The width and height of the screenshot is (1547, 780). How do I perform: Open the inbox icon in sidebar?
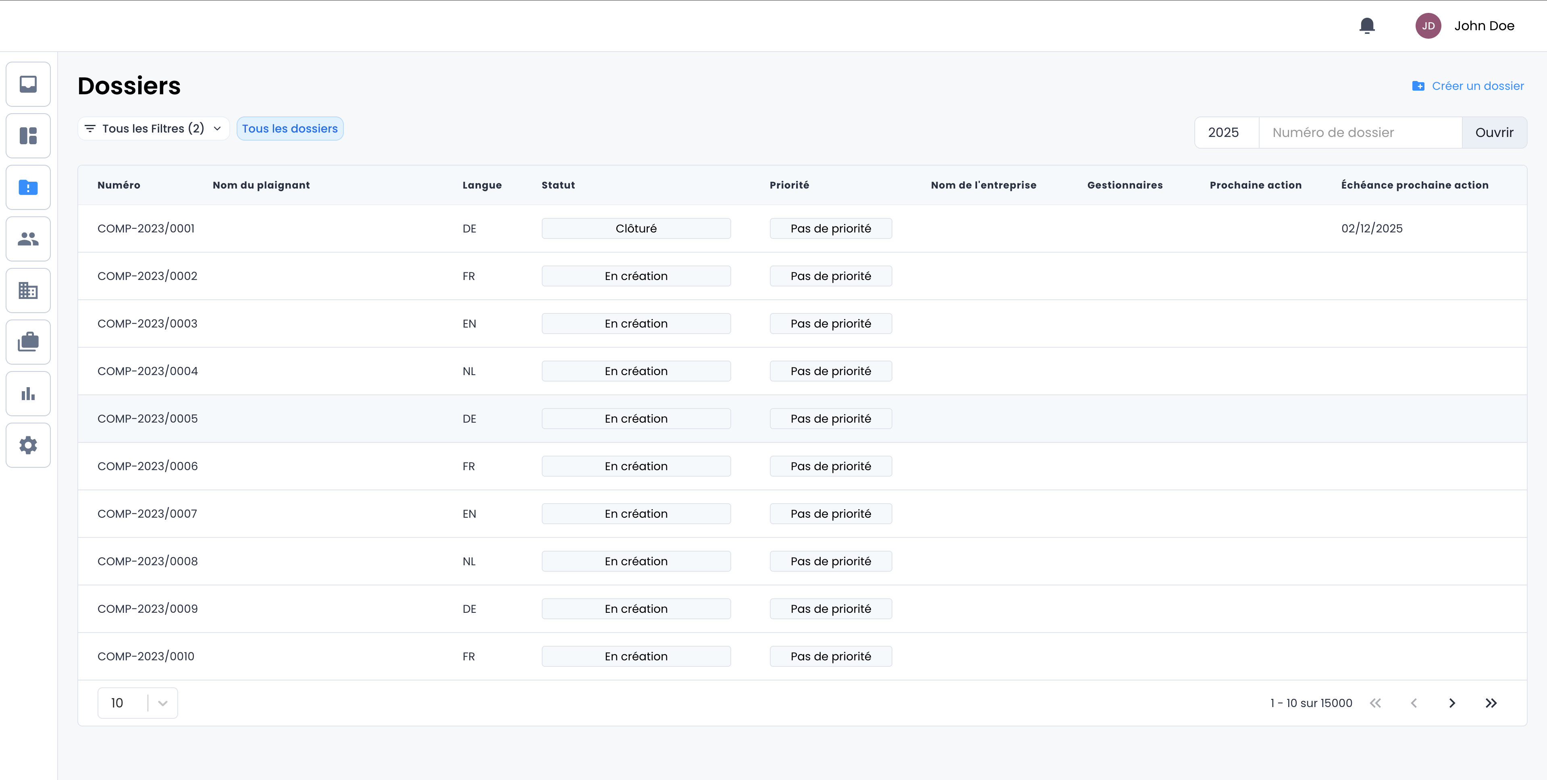[28, 84]
